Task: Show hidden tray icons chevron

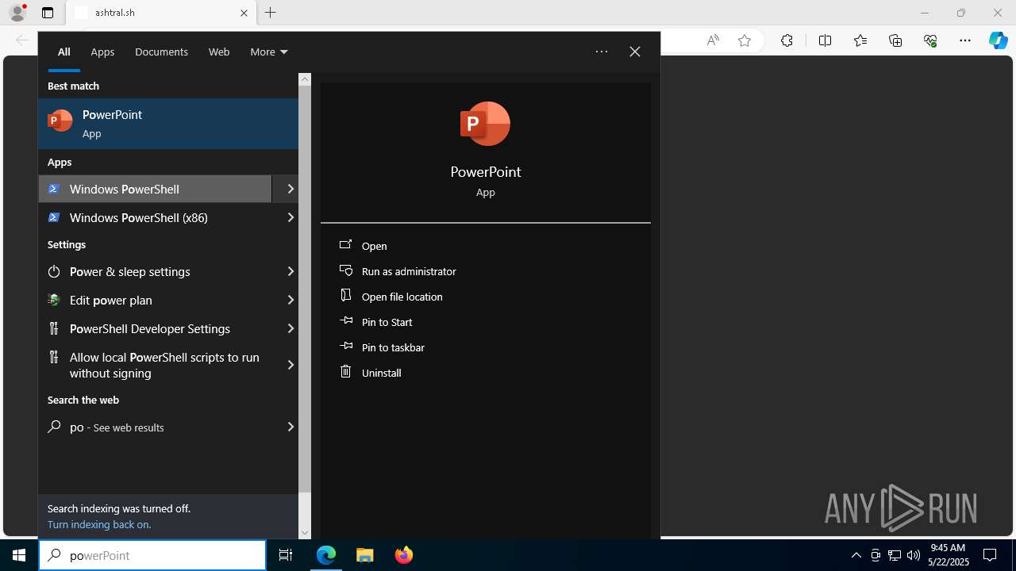Action: pyautogui.click(x=856, y=555)
